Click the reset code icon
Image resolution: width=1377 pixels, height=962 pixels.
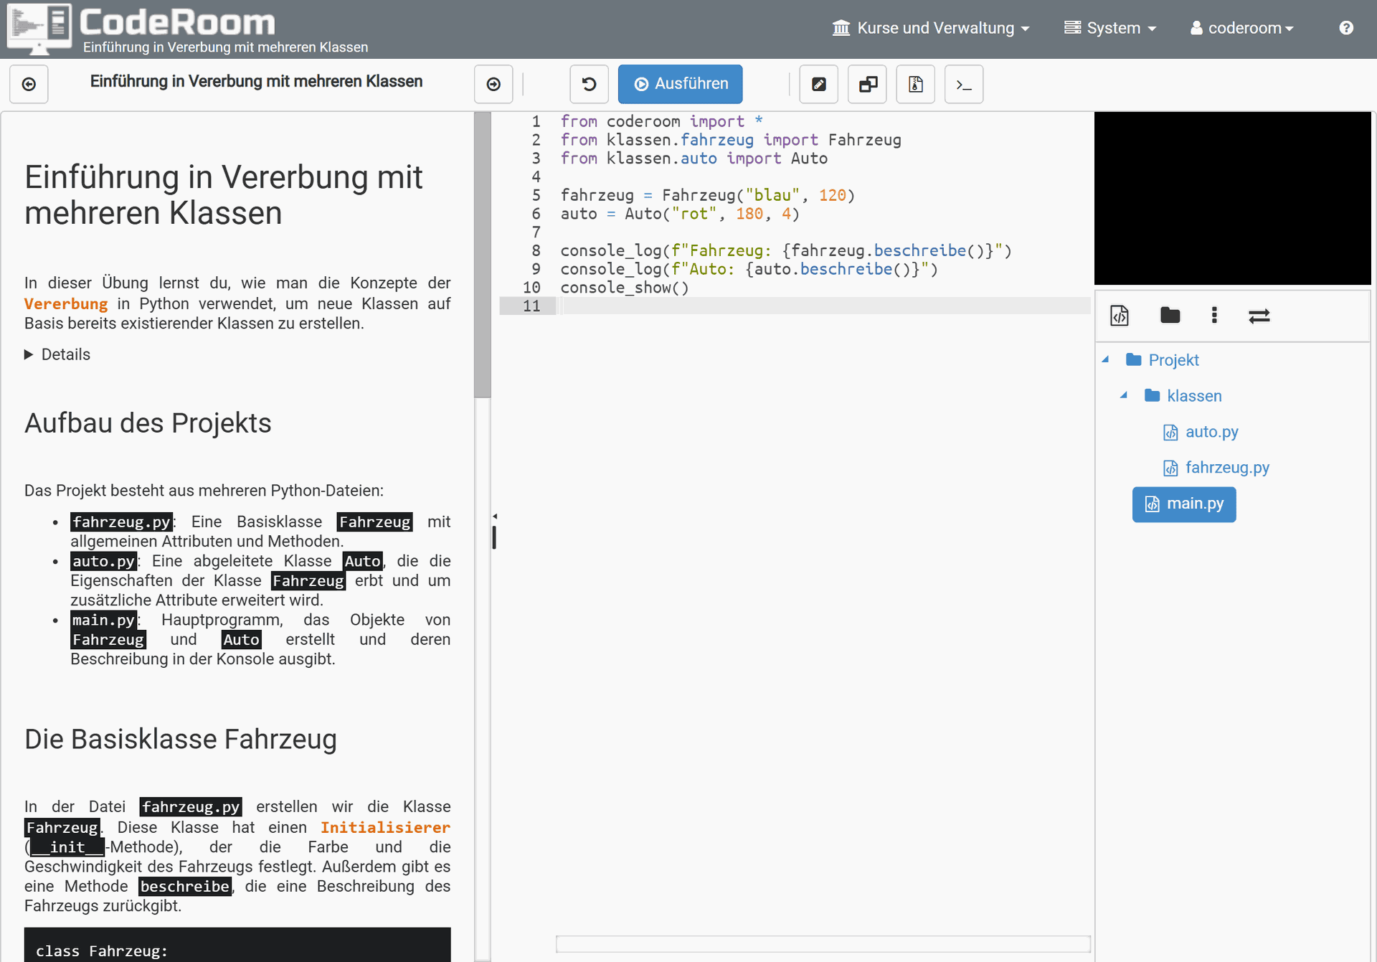589,84
